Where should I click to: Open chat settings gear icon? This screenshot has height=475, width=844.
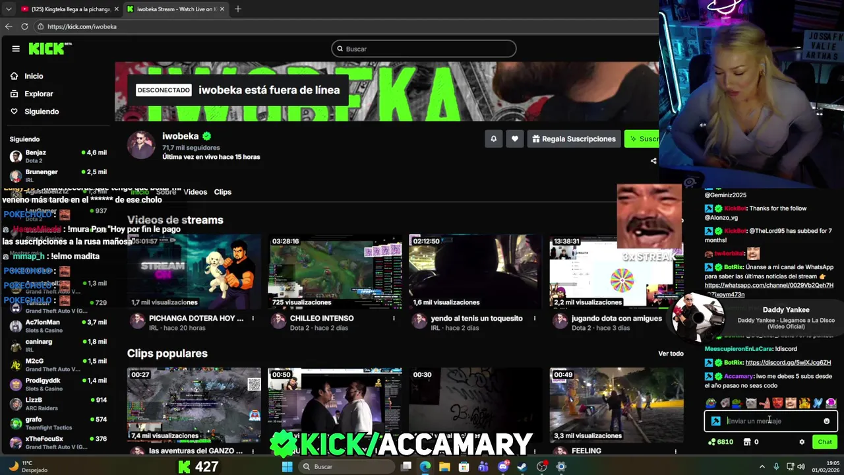802,442
